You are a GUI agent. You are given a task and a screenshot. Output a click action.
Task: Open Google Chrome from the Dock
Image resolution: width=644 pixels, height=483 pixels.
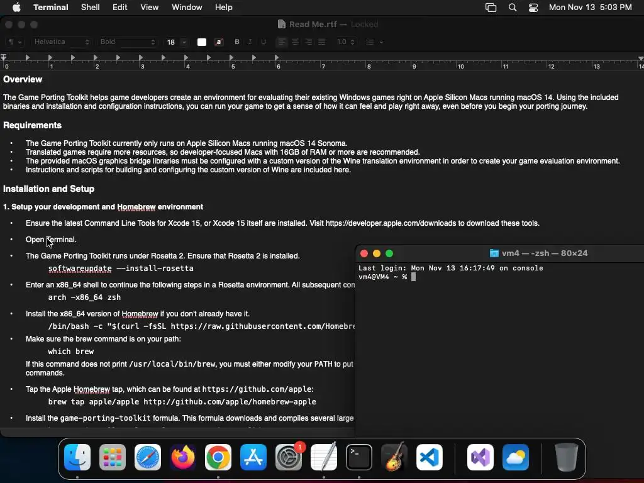(218, 457)
